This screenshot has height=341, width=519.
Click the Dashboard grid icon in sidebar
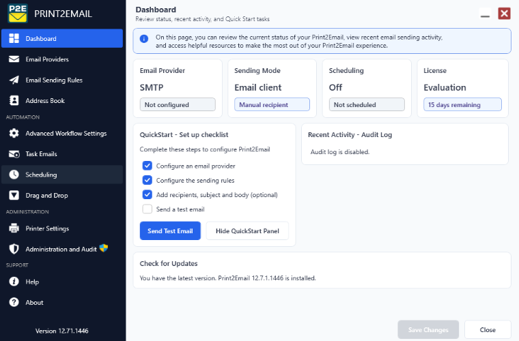click(14, 38)
